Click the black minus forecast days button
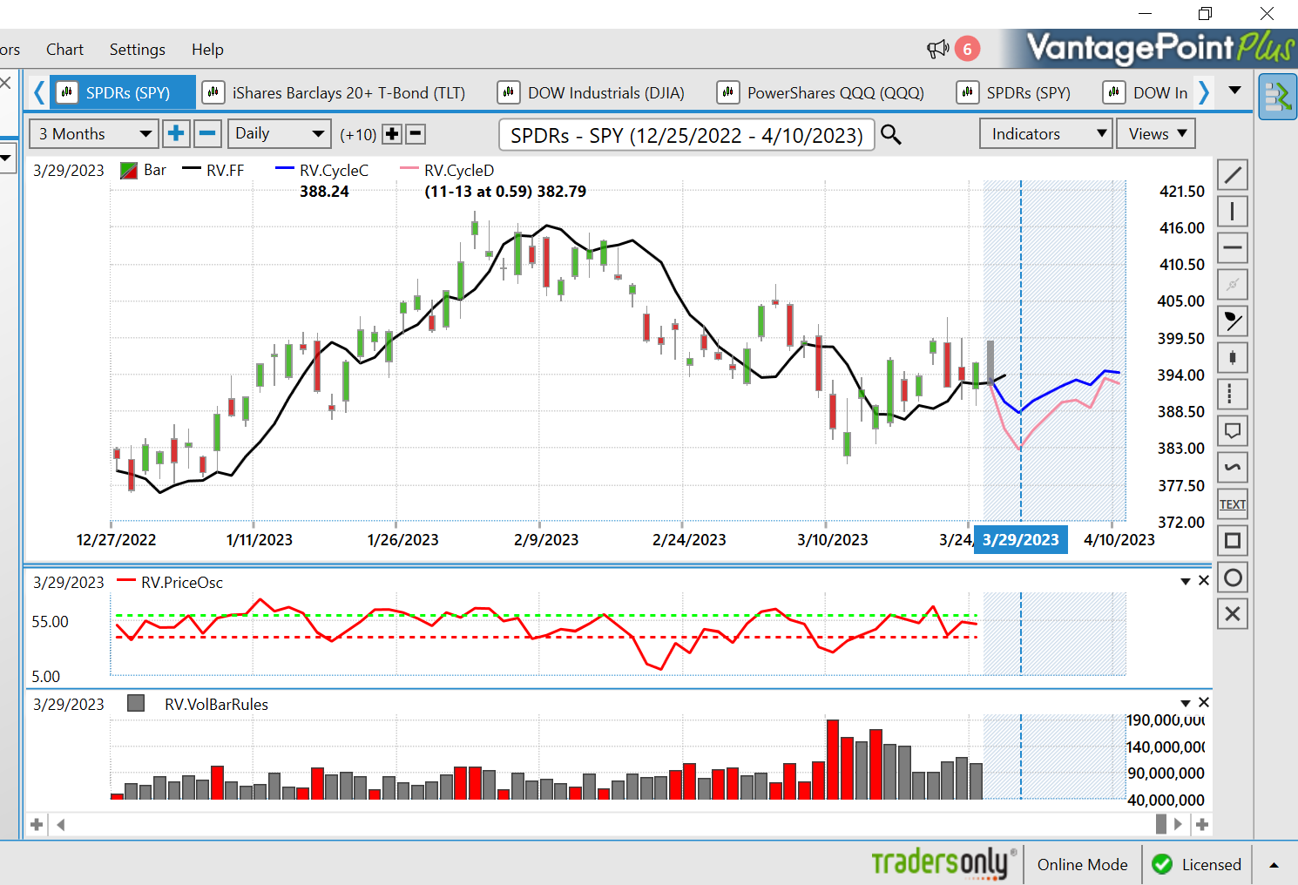This screenshot has height=885, width=1298. click(x=416, y=134)
